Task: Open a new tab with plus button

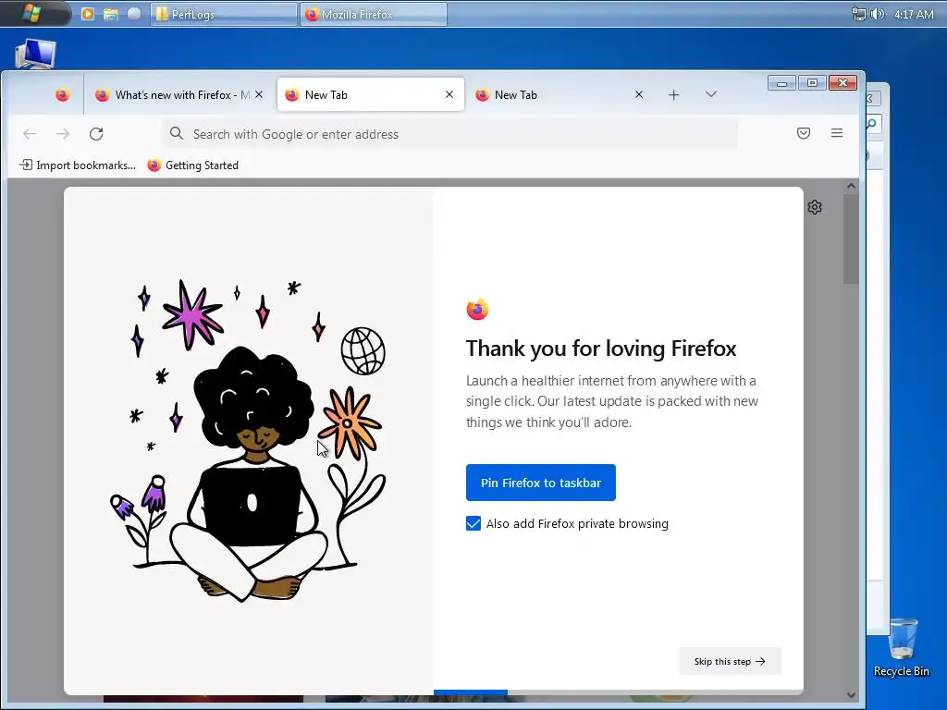Action: [x=674, y=95]
